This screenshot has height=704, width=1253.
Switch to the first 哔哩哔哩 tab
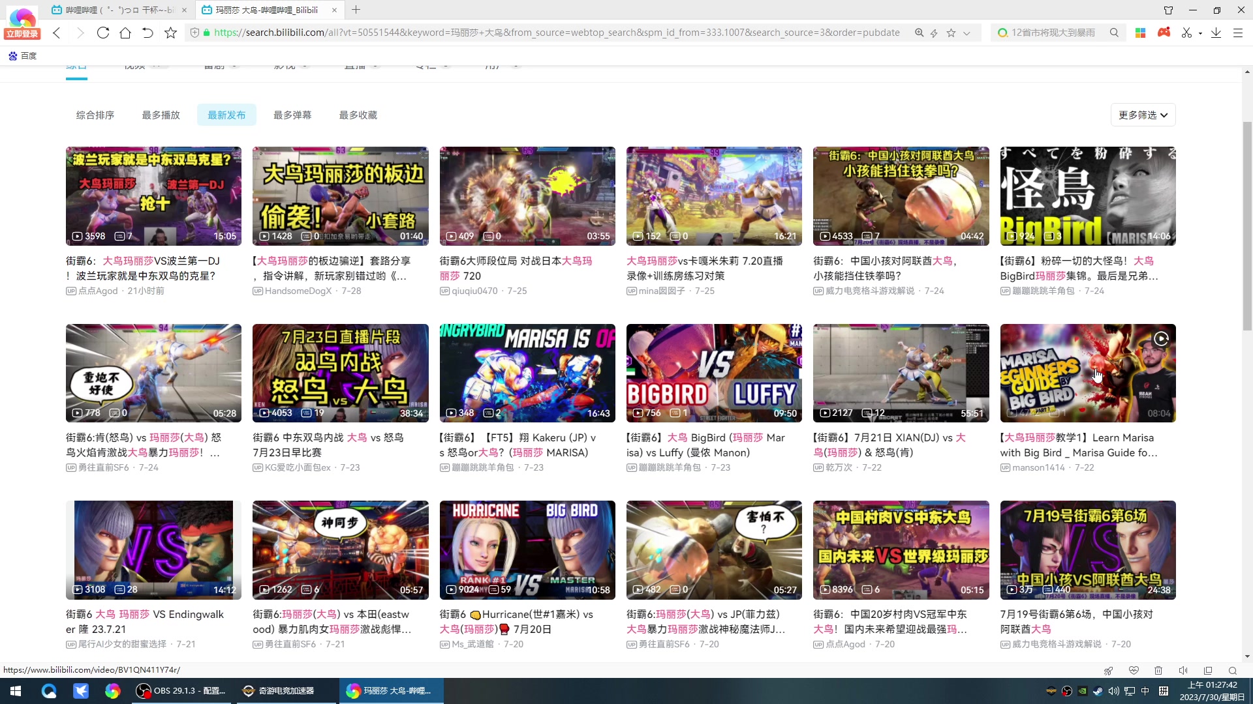[x=119, y=10]
